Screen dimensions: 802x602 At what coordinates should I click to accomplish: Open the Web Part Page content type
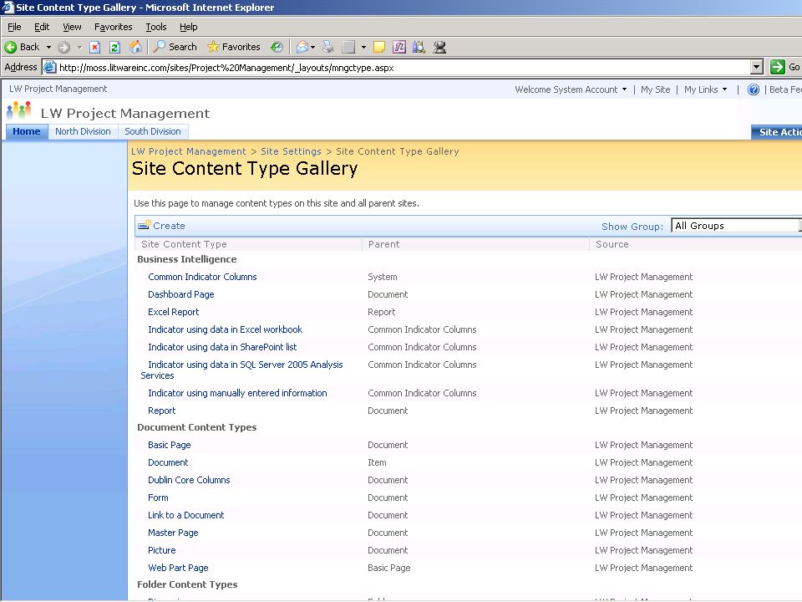pos(178,568)
